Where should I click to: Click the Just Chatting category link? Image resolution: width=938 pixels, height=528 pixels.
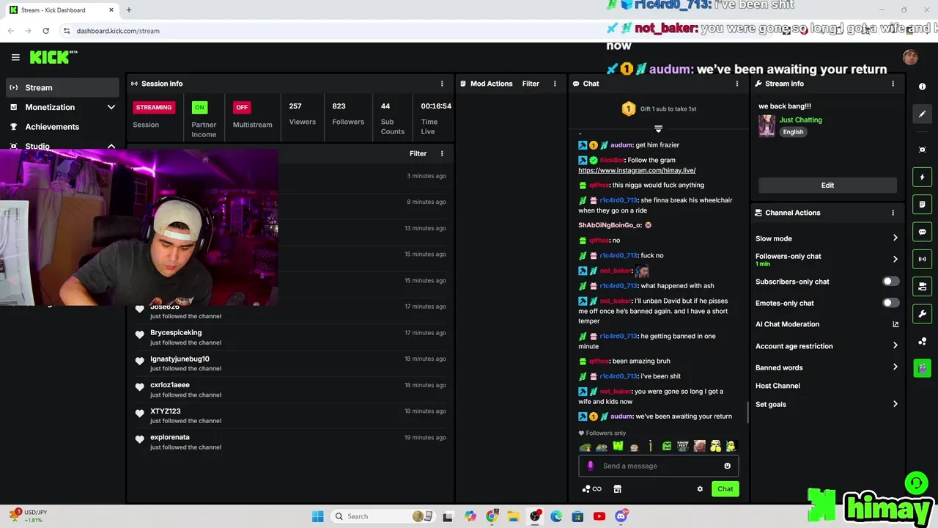[800, 120]
